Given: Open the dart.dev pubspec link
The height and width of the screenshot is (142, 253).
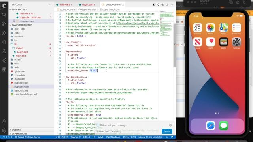Looking at the screenshot, I should (110, 93).
